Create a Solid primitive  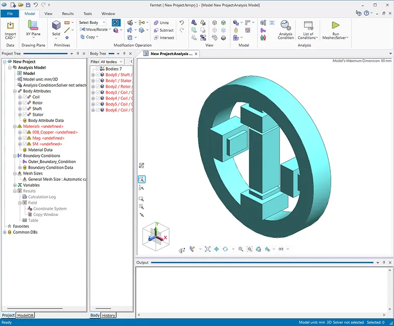[x=56, y=29]
